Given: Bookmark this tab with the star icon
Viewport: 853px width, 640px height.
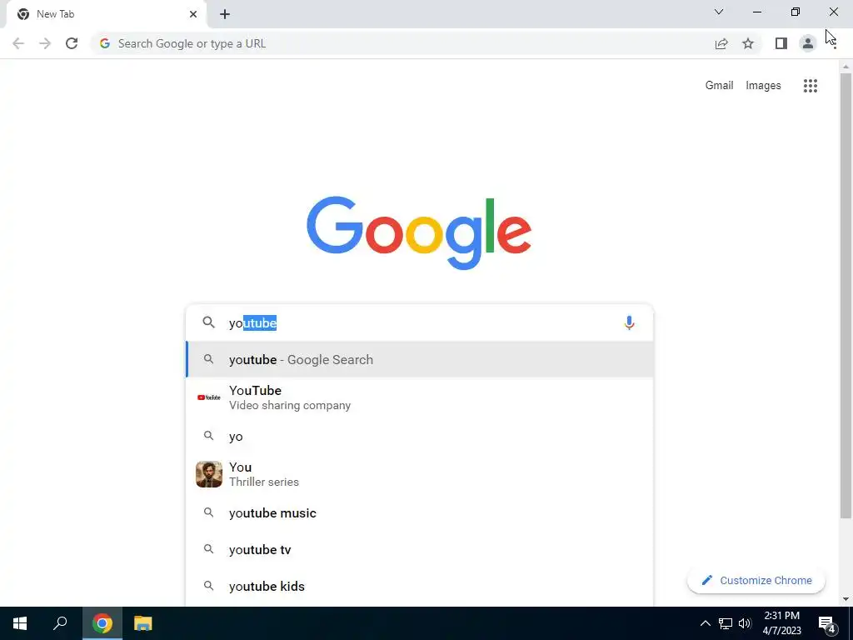Looking at the screenshot, I should 748,43.
